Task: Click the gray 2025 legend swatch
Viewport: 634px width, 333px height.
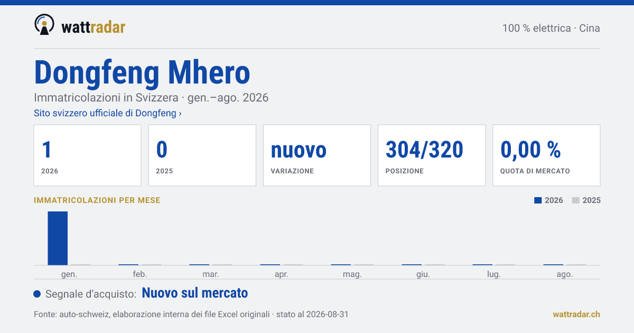Action: tap(576, 200)
